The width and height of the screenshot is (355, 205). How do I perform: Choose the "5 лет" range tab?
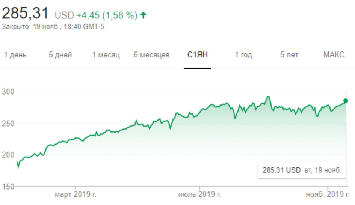(x=289, y=55)
